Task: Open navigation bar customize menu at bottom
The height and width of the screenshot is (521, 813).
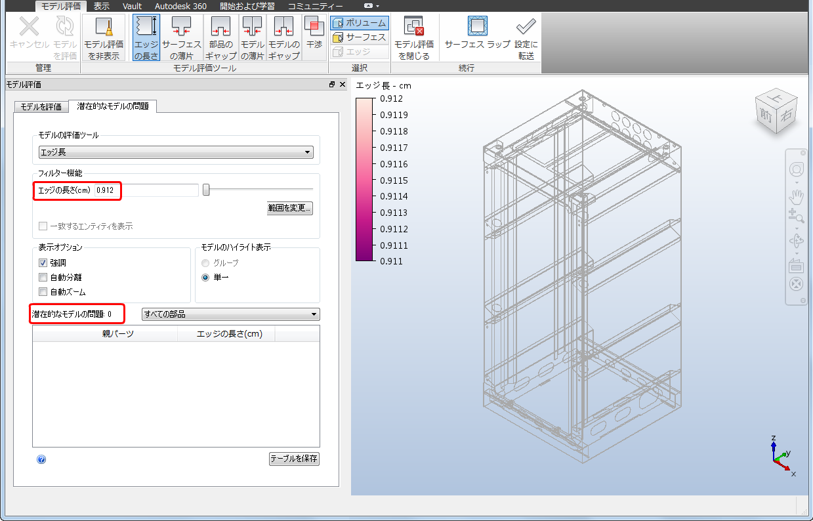Action: tap(804, 301)
